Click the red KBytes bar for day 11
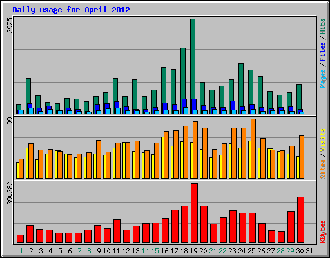 click(117, 231)
